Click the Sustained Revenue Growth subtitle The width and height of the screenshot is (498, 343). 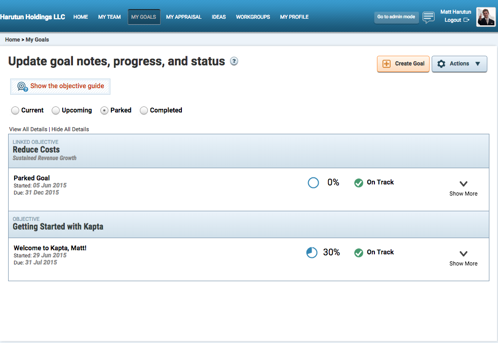(45, 158)
